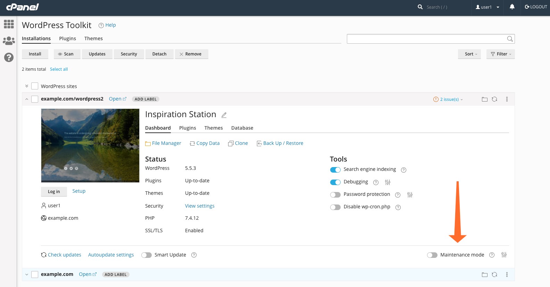Open Debugging settings sliders icon

(x=388, y=182)
